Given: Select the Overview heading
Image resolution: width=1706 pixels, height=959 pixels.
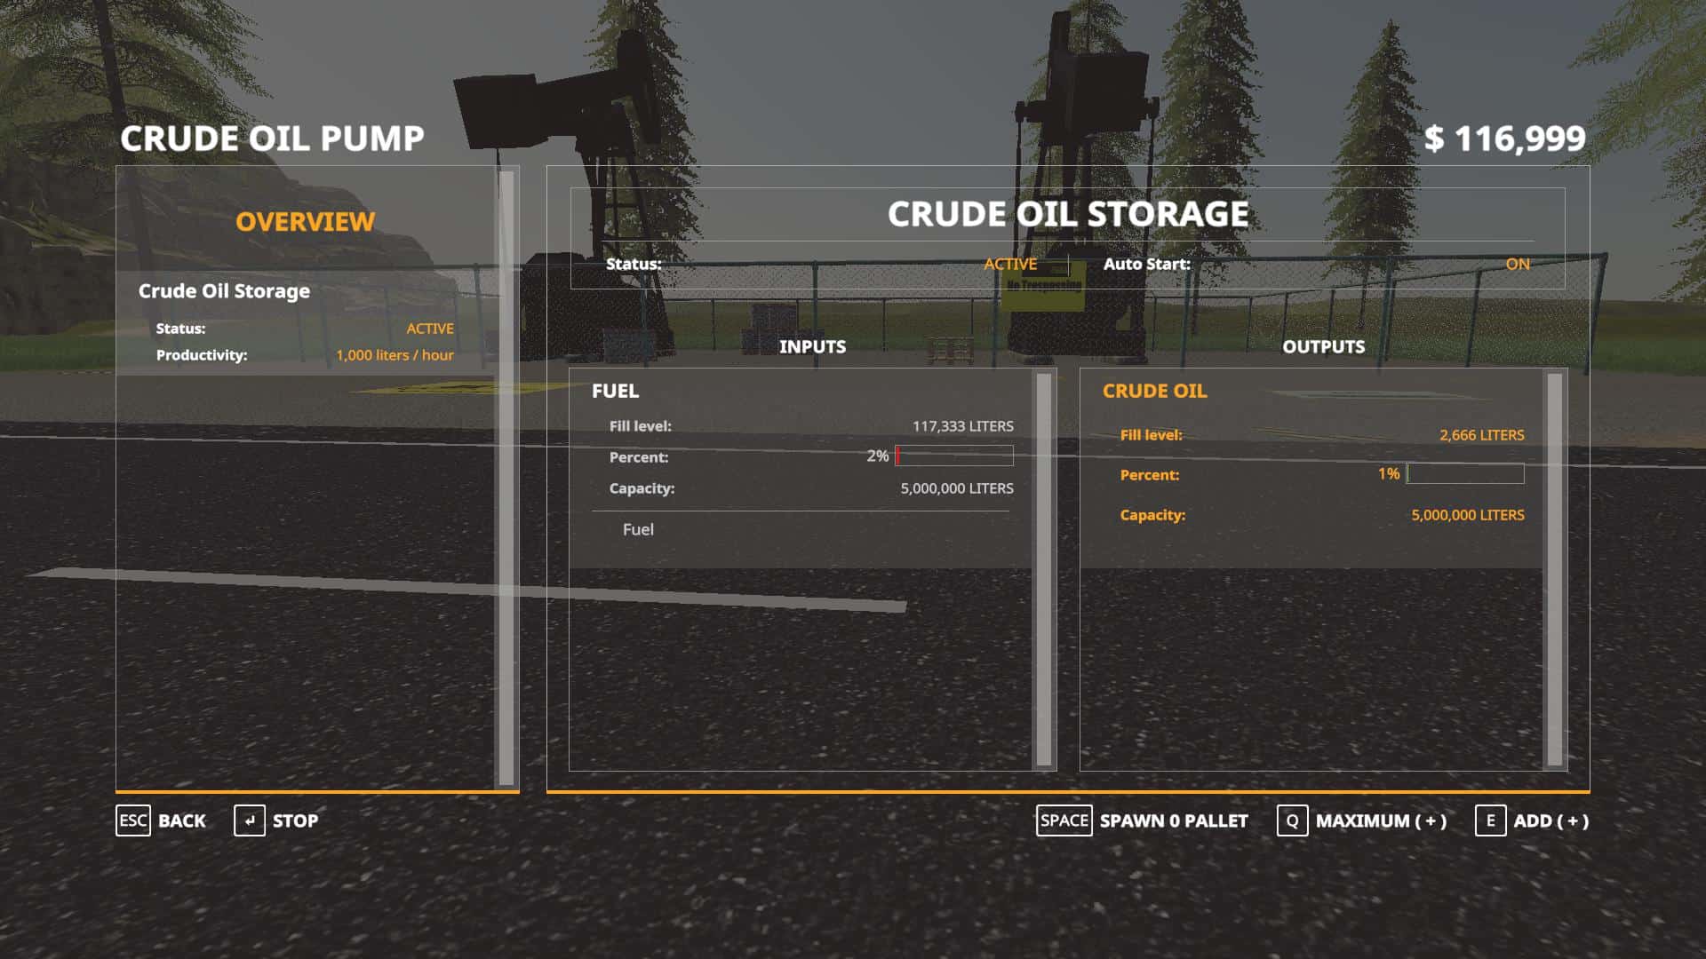Looking at the screenshot, I should 305,221.
